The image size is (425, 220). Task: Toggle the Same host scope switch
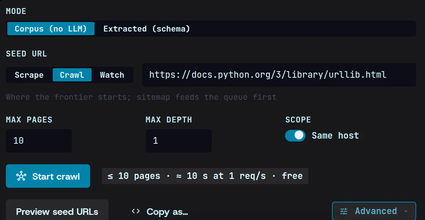(295, 136)
